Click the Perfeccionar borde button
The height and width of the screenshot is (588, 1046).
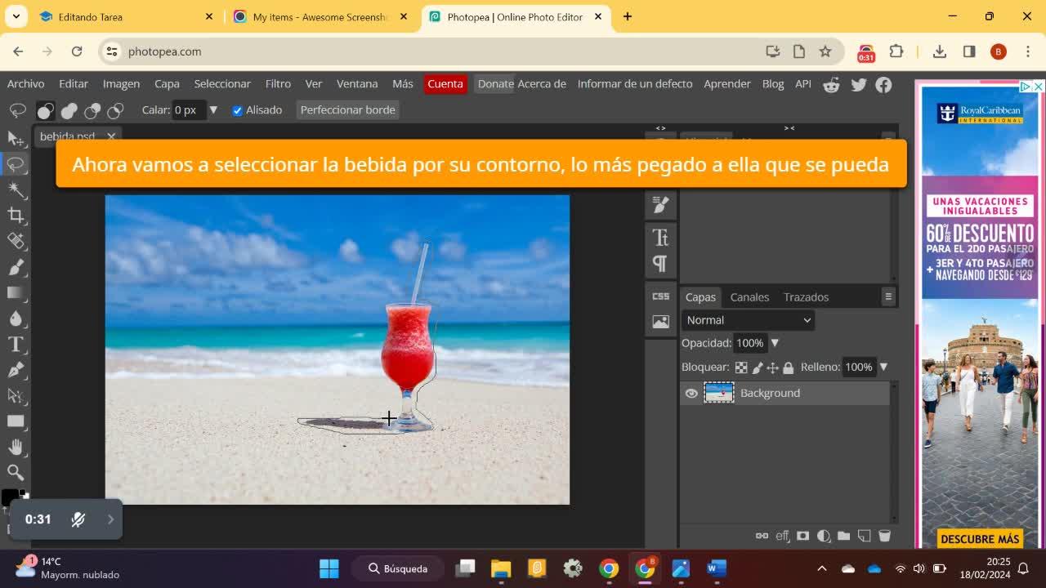coord(347,109)
